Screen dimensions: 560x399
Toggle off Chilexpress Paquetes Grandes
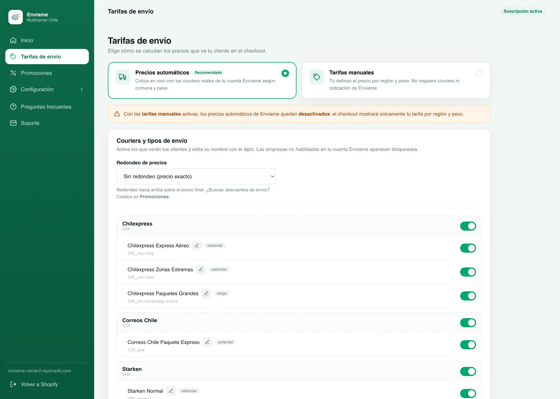[x=468, y=296]
